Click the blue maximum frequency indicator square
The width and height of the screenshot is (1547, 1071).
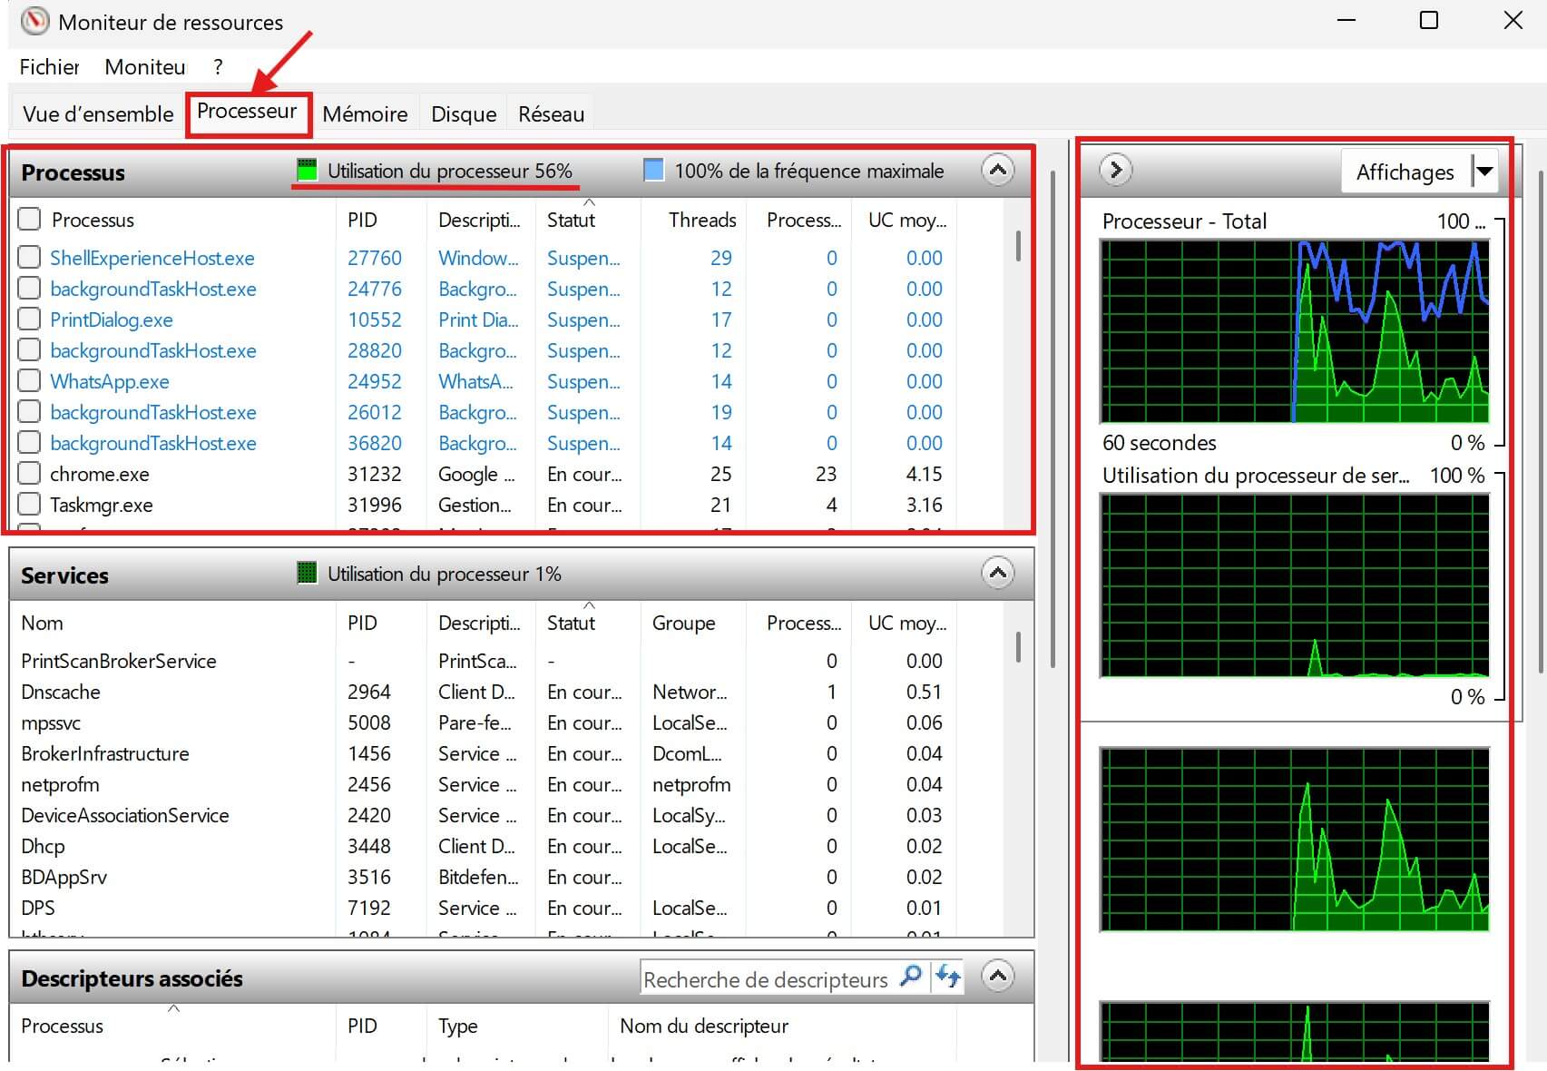point(653,170)
